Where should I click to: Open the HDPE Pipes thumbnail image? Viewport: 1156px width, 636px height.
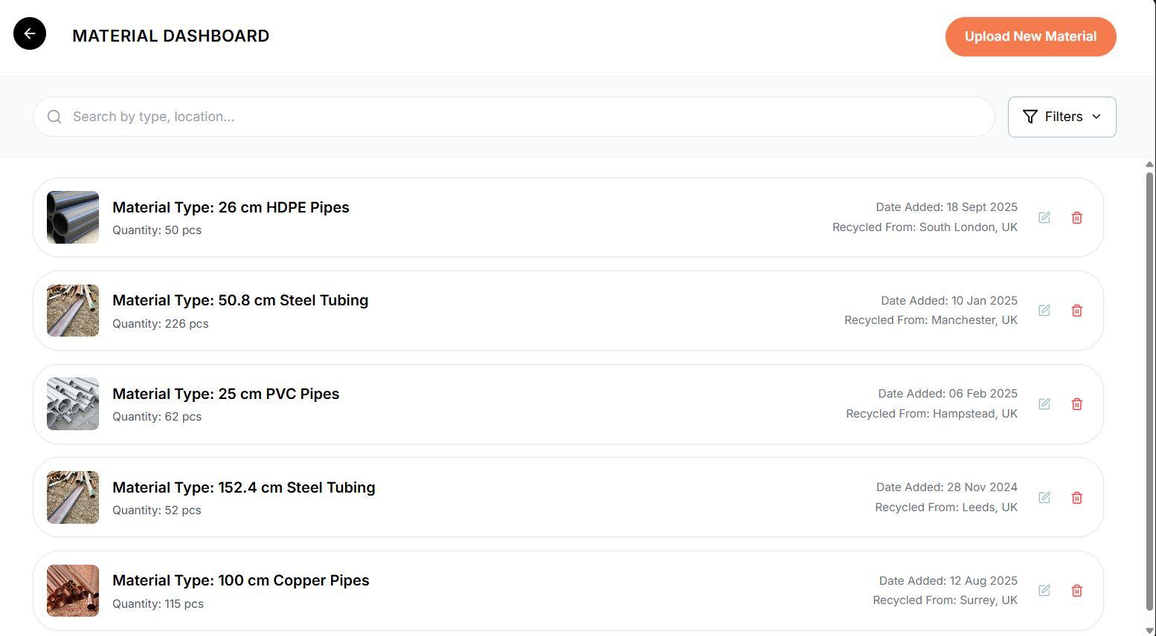coord(73,218)
